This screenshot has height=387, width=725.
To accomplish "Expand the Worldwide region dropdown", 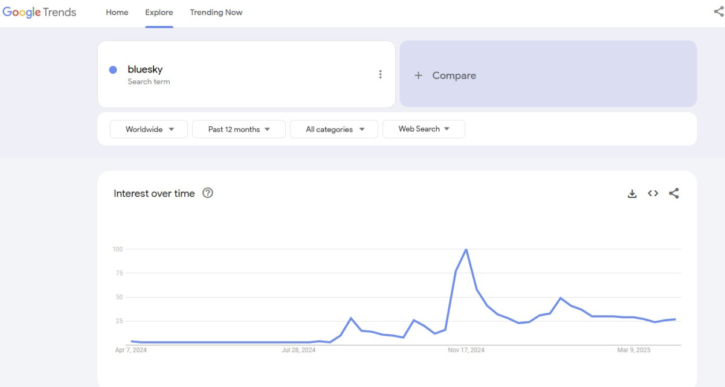I will coord(149,129).
